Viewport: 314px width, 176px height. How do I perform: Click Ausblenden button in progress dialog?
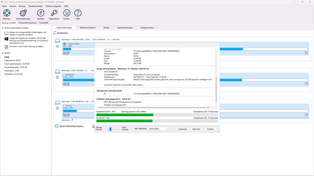tap(182, 129)
